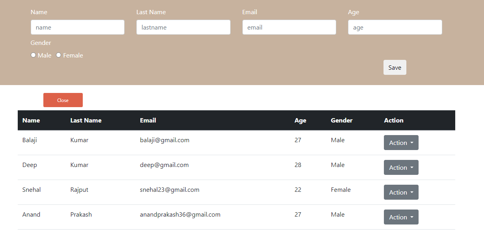Click the Email column header
This screenshot has width=484, height=230.
pos(148,120)
